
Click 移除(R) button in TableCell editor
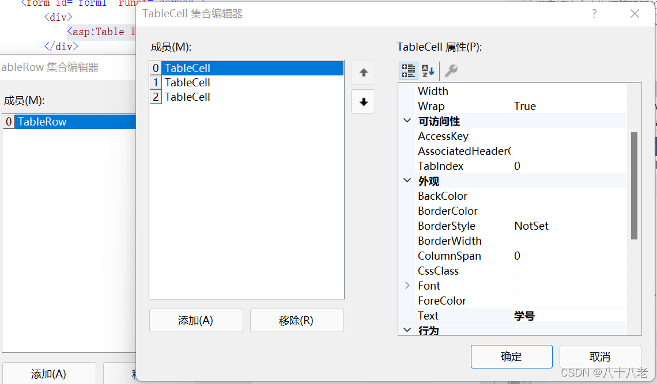click(297, 320)
